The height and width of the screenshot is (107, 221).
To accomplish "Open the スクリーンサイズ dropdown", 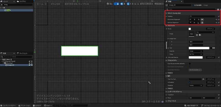I will click(x=146, y=4).
